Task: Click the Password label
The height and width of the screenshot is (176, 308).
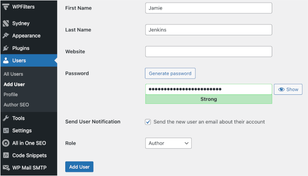Action: 77,73
